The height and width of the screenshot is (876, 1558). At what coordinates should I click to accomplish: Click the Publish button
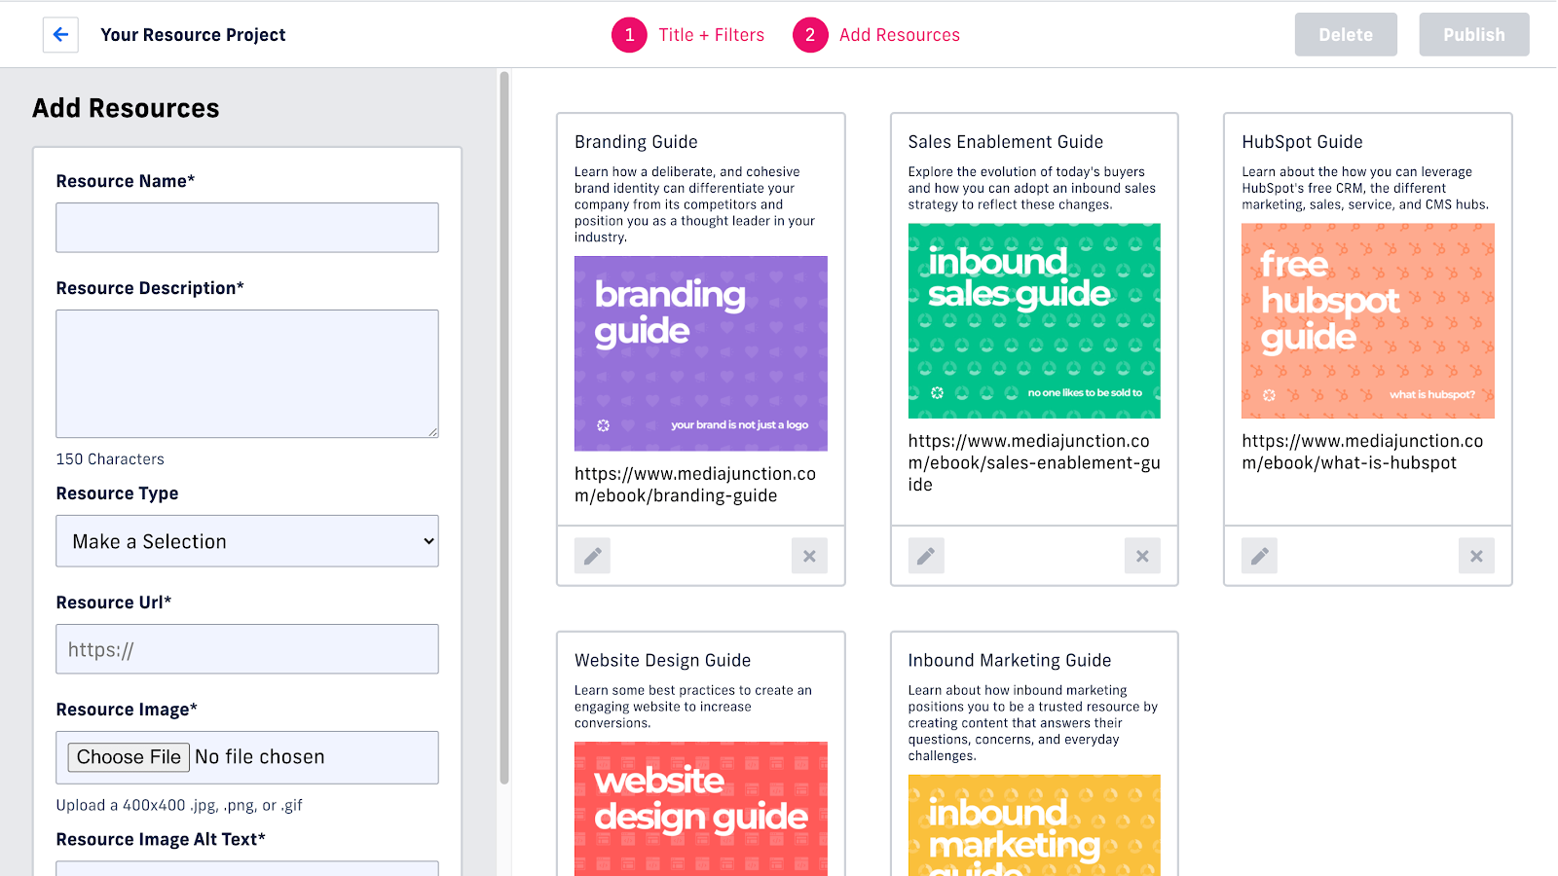tap(1474, 35)
